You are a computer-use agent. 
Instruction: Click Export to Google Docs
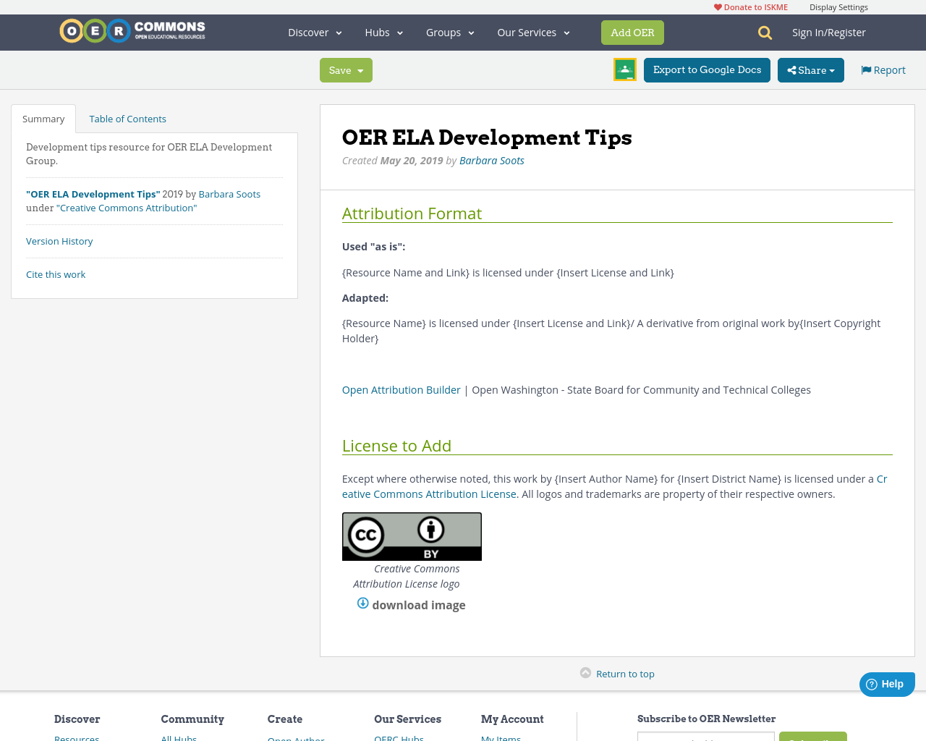707,70
